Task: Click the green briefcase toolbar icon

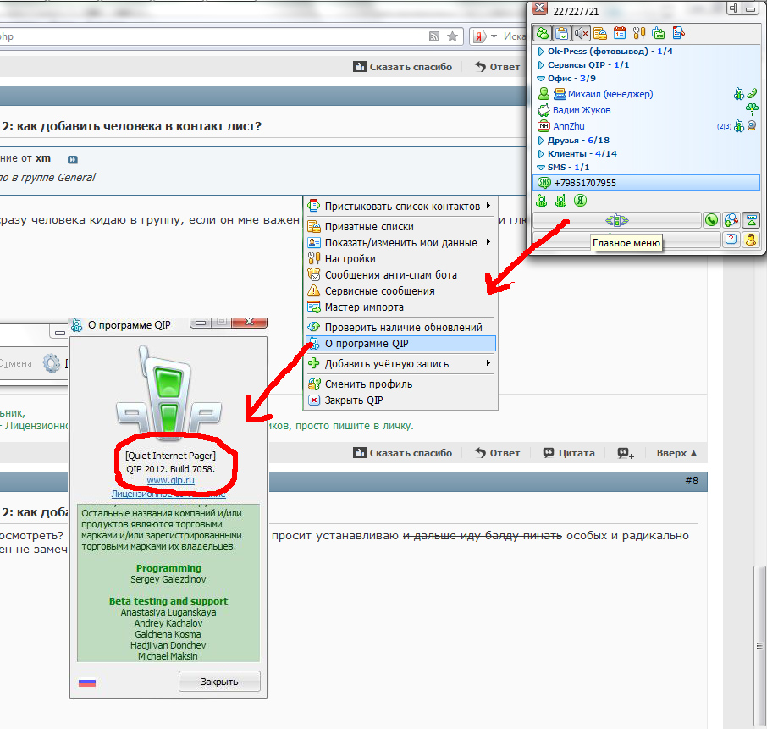Action: point(659,33)
